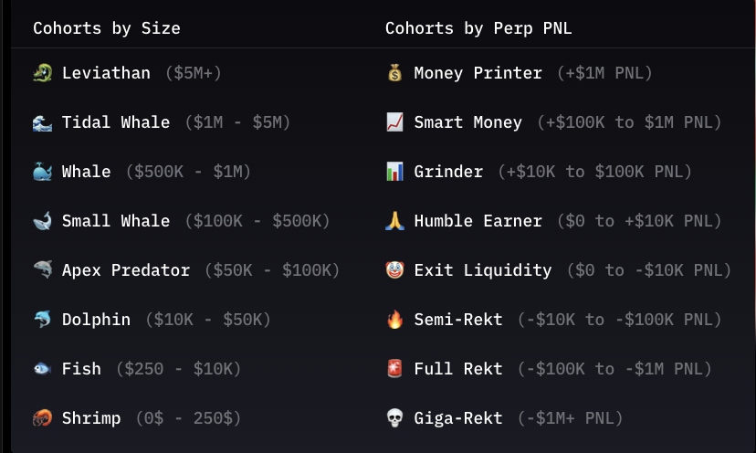Click the Money Printer money bag icon
This screenshot has width=756, height=453.
click(x=394, y=73)
